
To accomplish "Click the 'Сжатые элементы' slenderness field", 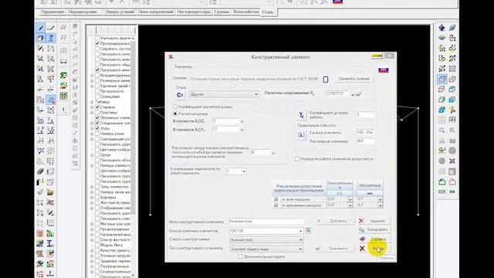I will (x=365, y=132).
